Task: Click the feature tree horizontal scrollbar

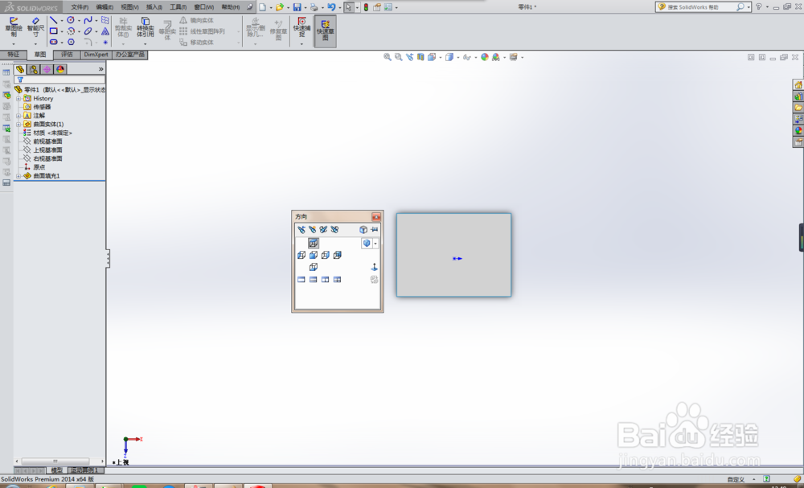Action: 55,461
